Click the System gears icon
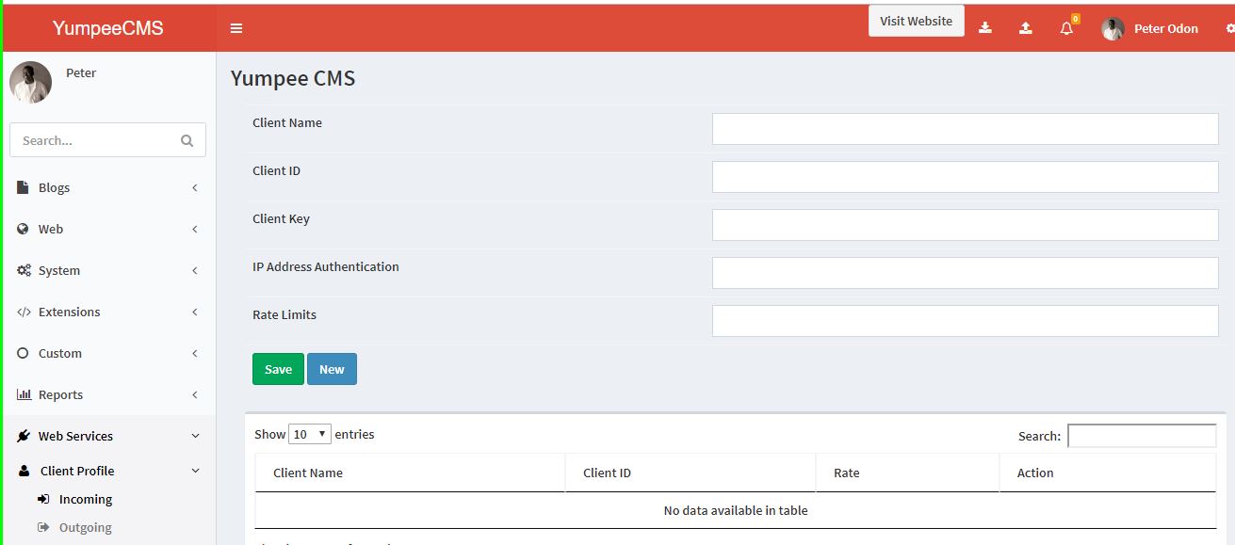Image resolution: width=1235 pixels, height=545 pixels. click(x=24, y=270)
